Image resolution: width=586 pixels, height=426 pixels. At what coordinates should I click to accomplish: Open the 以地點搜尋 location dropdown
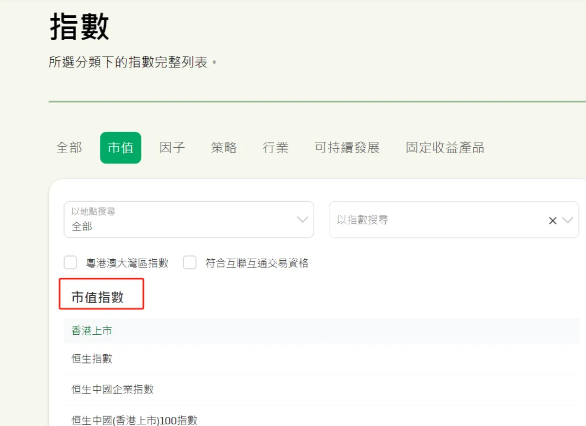[x=188, y=220]
